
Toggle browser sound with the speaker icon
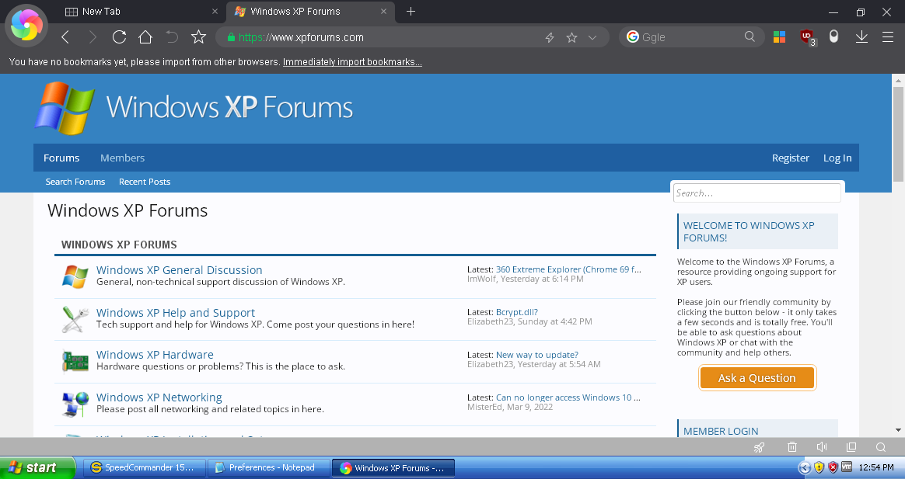pos(821,447)
